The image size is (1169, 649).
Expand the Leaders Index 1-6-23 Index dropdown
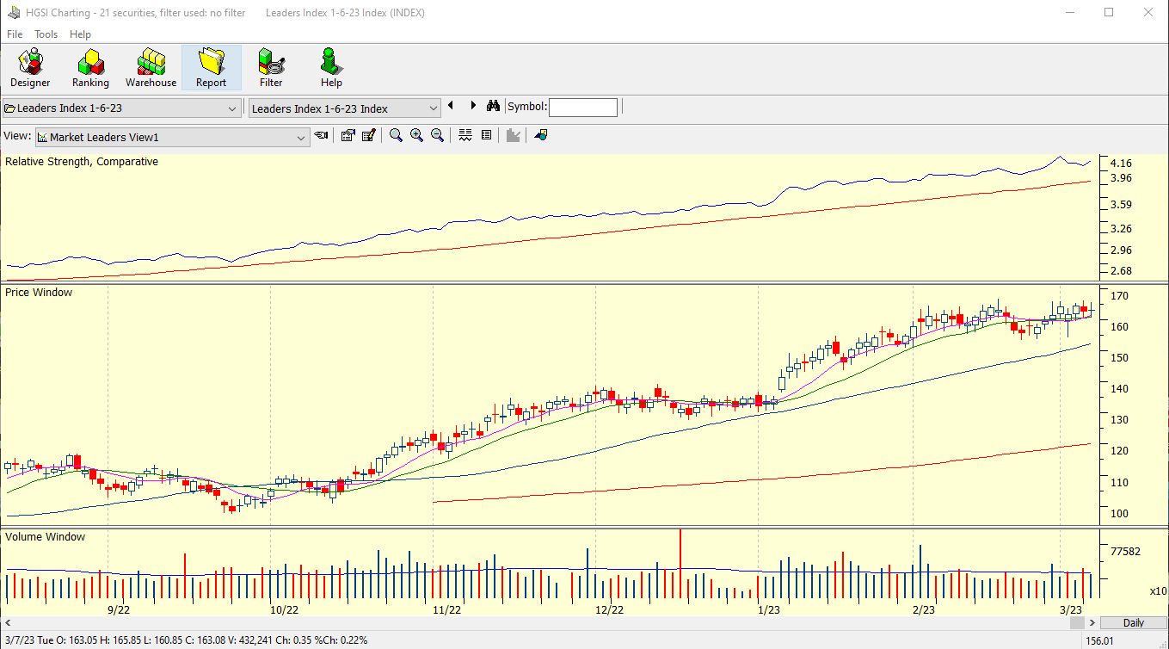pos(434,108)
